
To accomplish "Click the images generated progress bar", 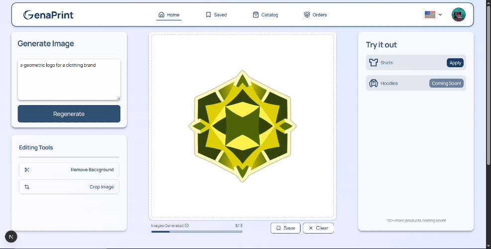I will point(196,232).
